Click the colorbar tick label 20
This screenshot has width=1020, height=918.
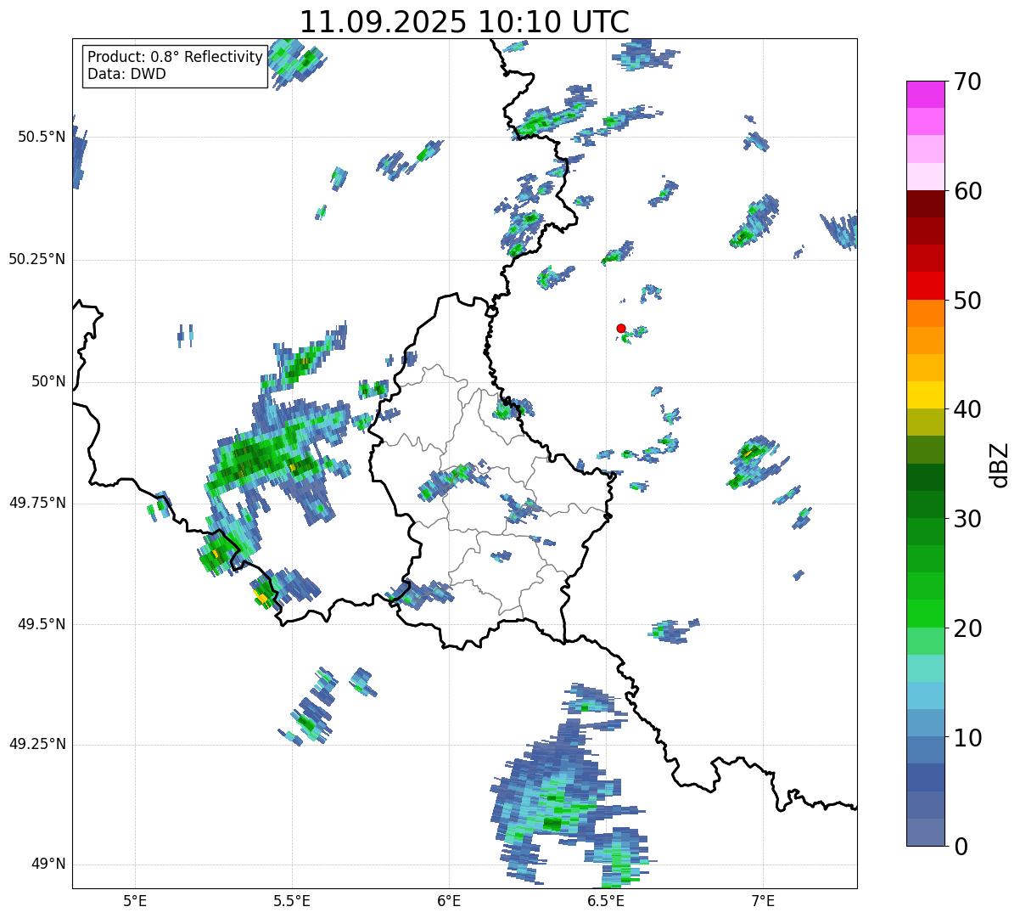point(967,628)
